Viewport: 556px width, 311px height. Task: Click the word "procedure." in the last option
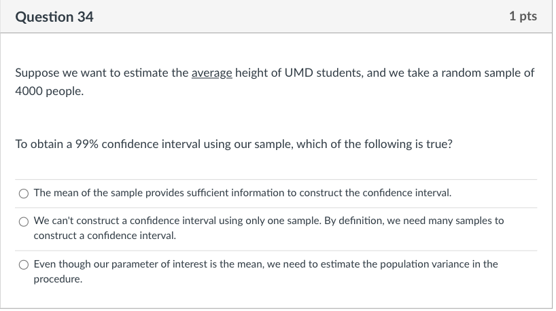tap(58, 279)
